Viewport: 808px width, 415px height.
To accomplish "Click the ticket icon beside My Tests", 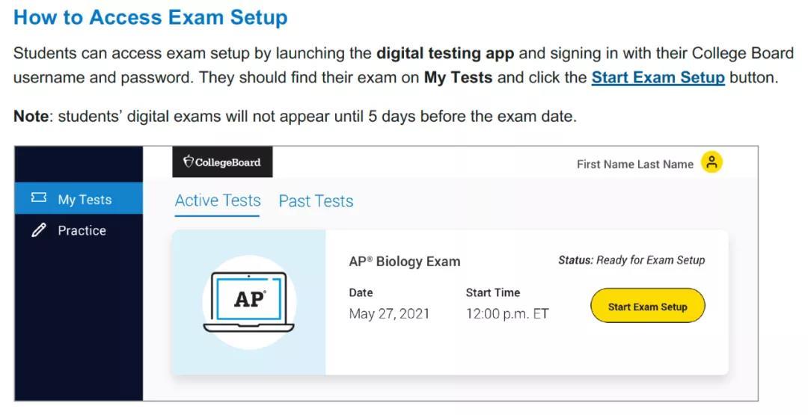I will click(39, 199).
